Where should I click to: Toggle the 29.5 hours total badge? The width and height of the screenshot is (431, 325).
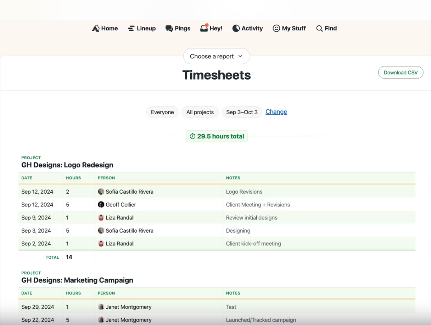tap(217, 136)
